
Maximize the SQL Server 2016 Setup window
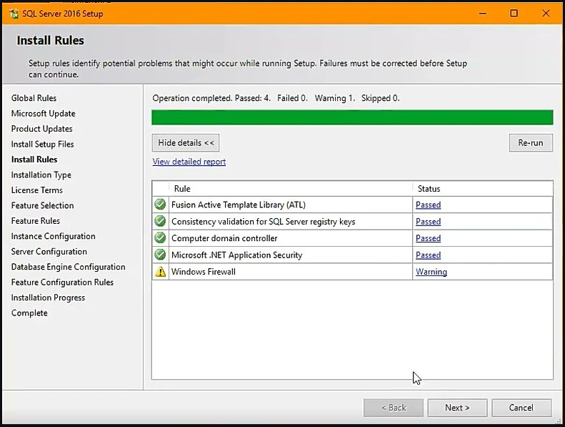[x=514, y=14]
